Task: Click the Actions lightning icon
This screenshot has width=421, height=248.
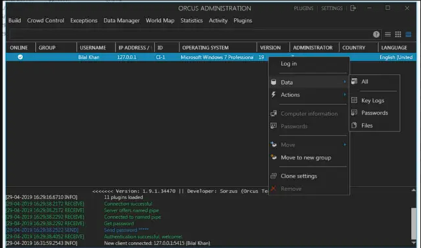Action: point(273,94)
